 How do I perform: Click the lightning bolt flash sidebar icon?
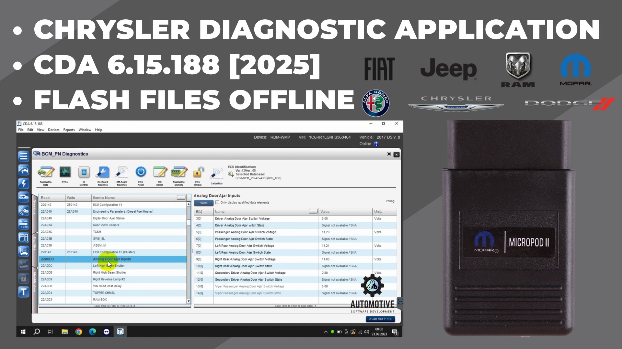23,184
